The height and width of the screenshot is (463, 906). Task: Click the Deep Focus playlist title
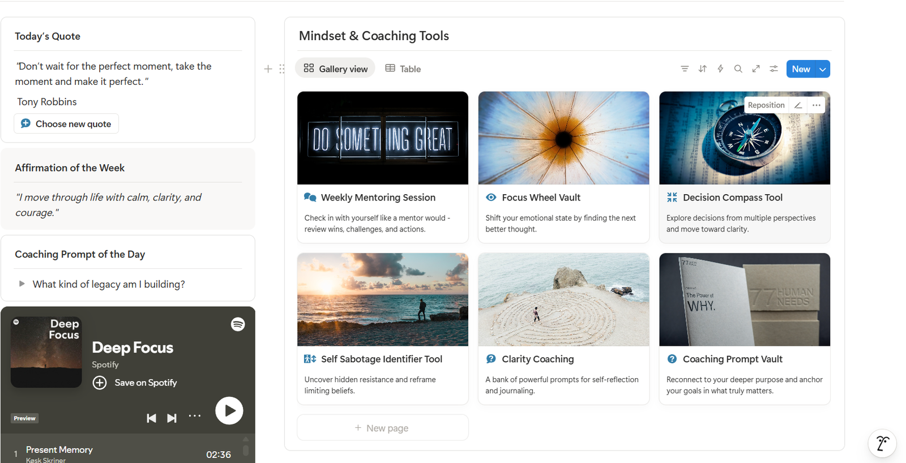pos(133,348)
